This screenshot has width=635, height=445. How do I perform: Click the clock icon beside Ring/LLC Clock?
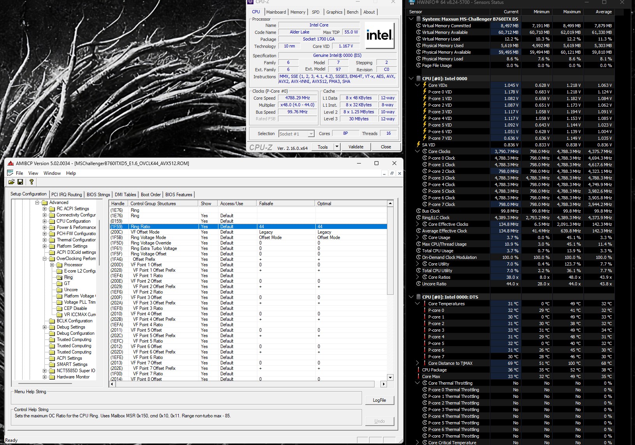[x=419, y=218]
